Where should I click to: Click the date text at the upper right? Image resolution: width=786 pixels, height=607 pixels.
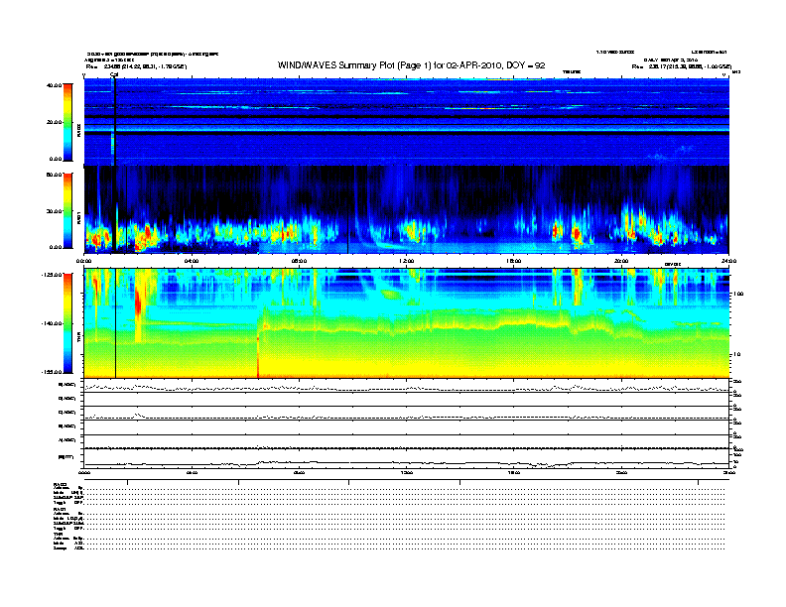[x=670, y=60]
